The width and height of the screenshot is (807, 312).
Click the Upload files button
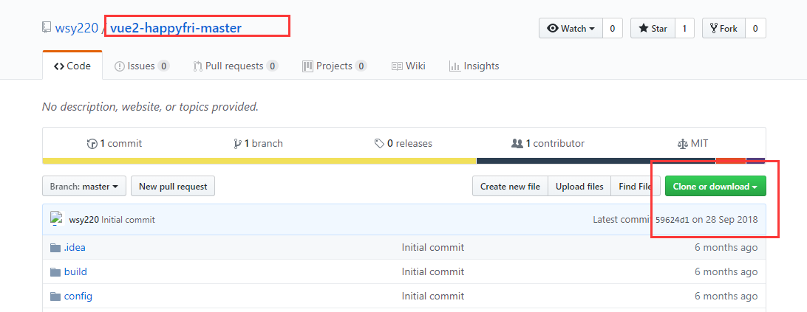tap(579, 186)
